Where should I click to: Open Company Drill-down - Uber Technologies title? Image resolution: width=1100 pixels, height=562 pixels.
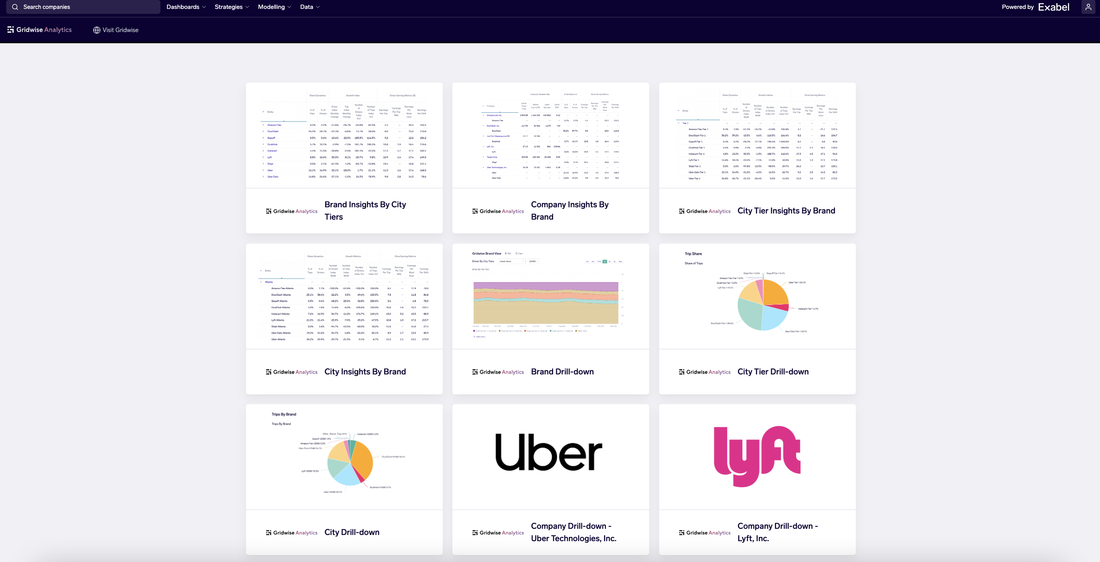(x=574, y=532)
